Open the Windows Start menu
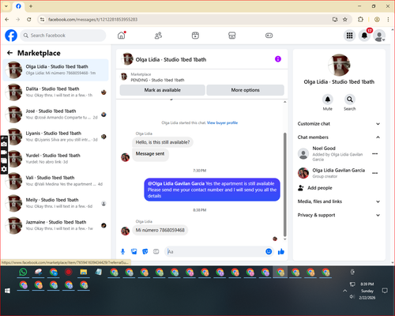395x316 pixels. point(7,291)
